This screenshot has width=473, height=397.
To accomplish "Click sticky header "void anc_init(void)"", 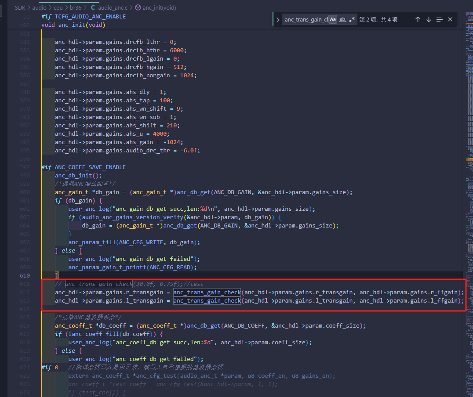I will coord(73,25).
